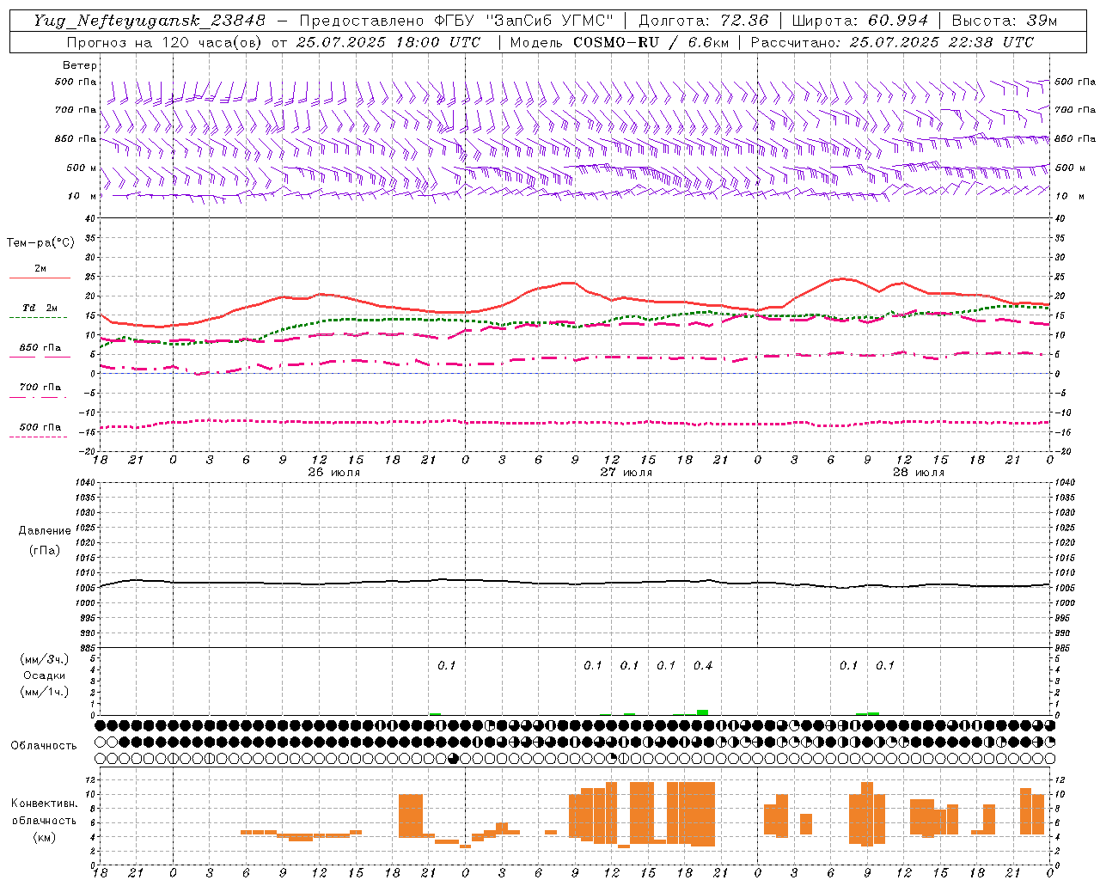Select the 'ЗапСиб УГМС' provider text
Screen dimensions: 1100x880
tap(549, 21)
